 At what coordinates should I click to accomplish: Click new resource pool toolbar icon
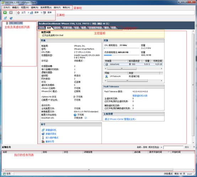[11, 18]
